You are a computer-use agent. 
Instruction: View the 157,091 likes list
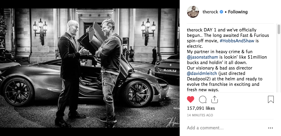201,108
